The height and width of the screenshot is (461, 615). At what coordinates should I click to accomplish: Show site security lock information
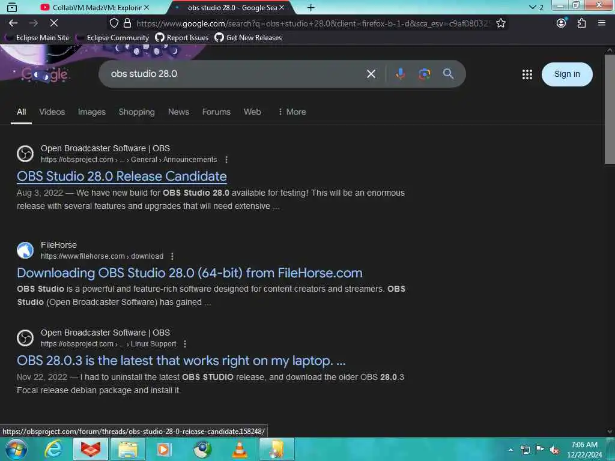[127, 23]
